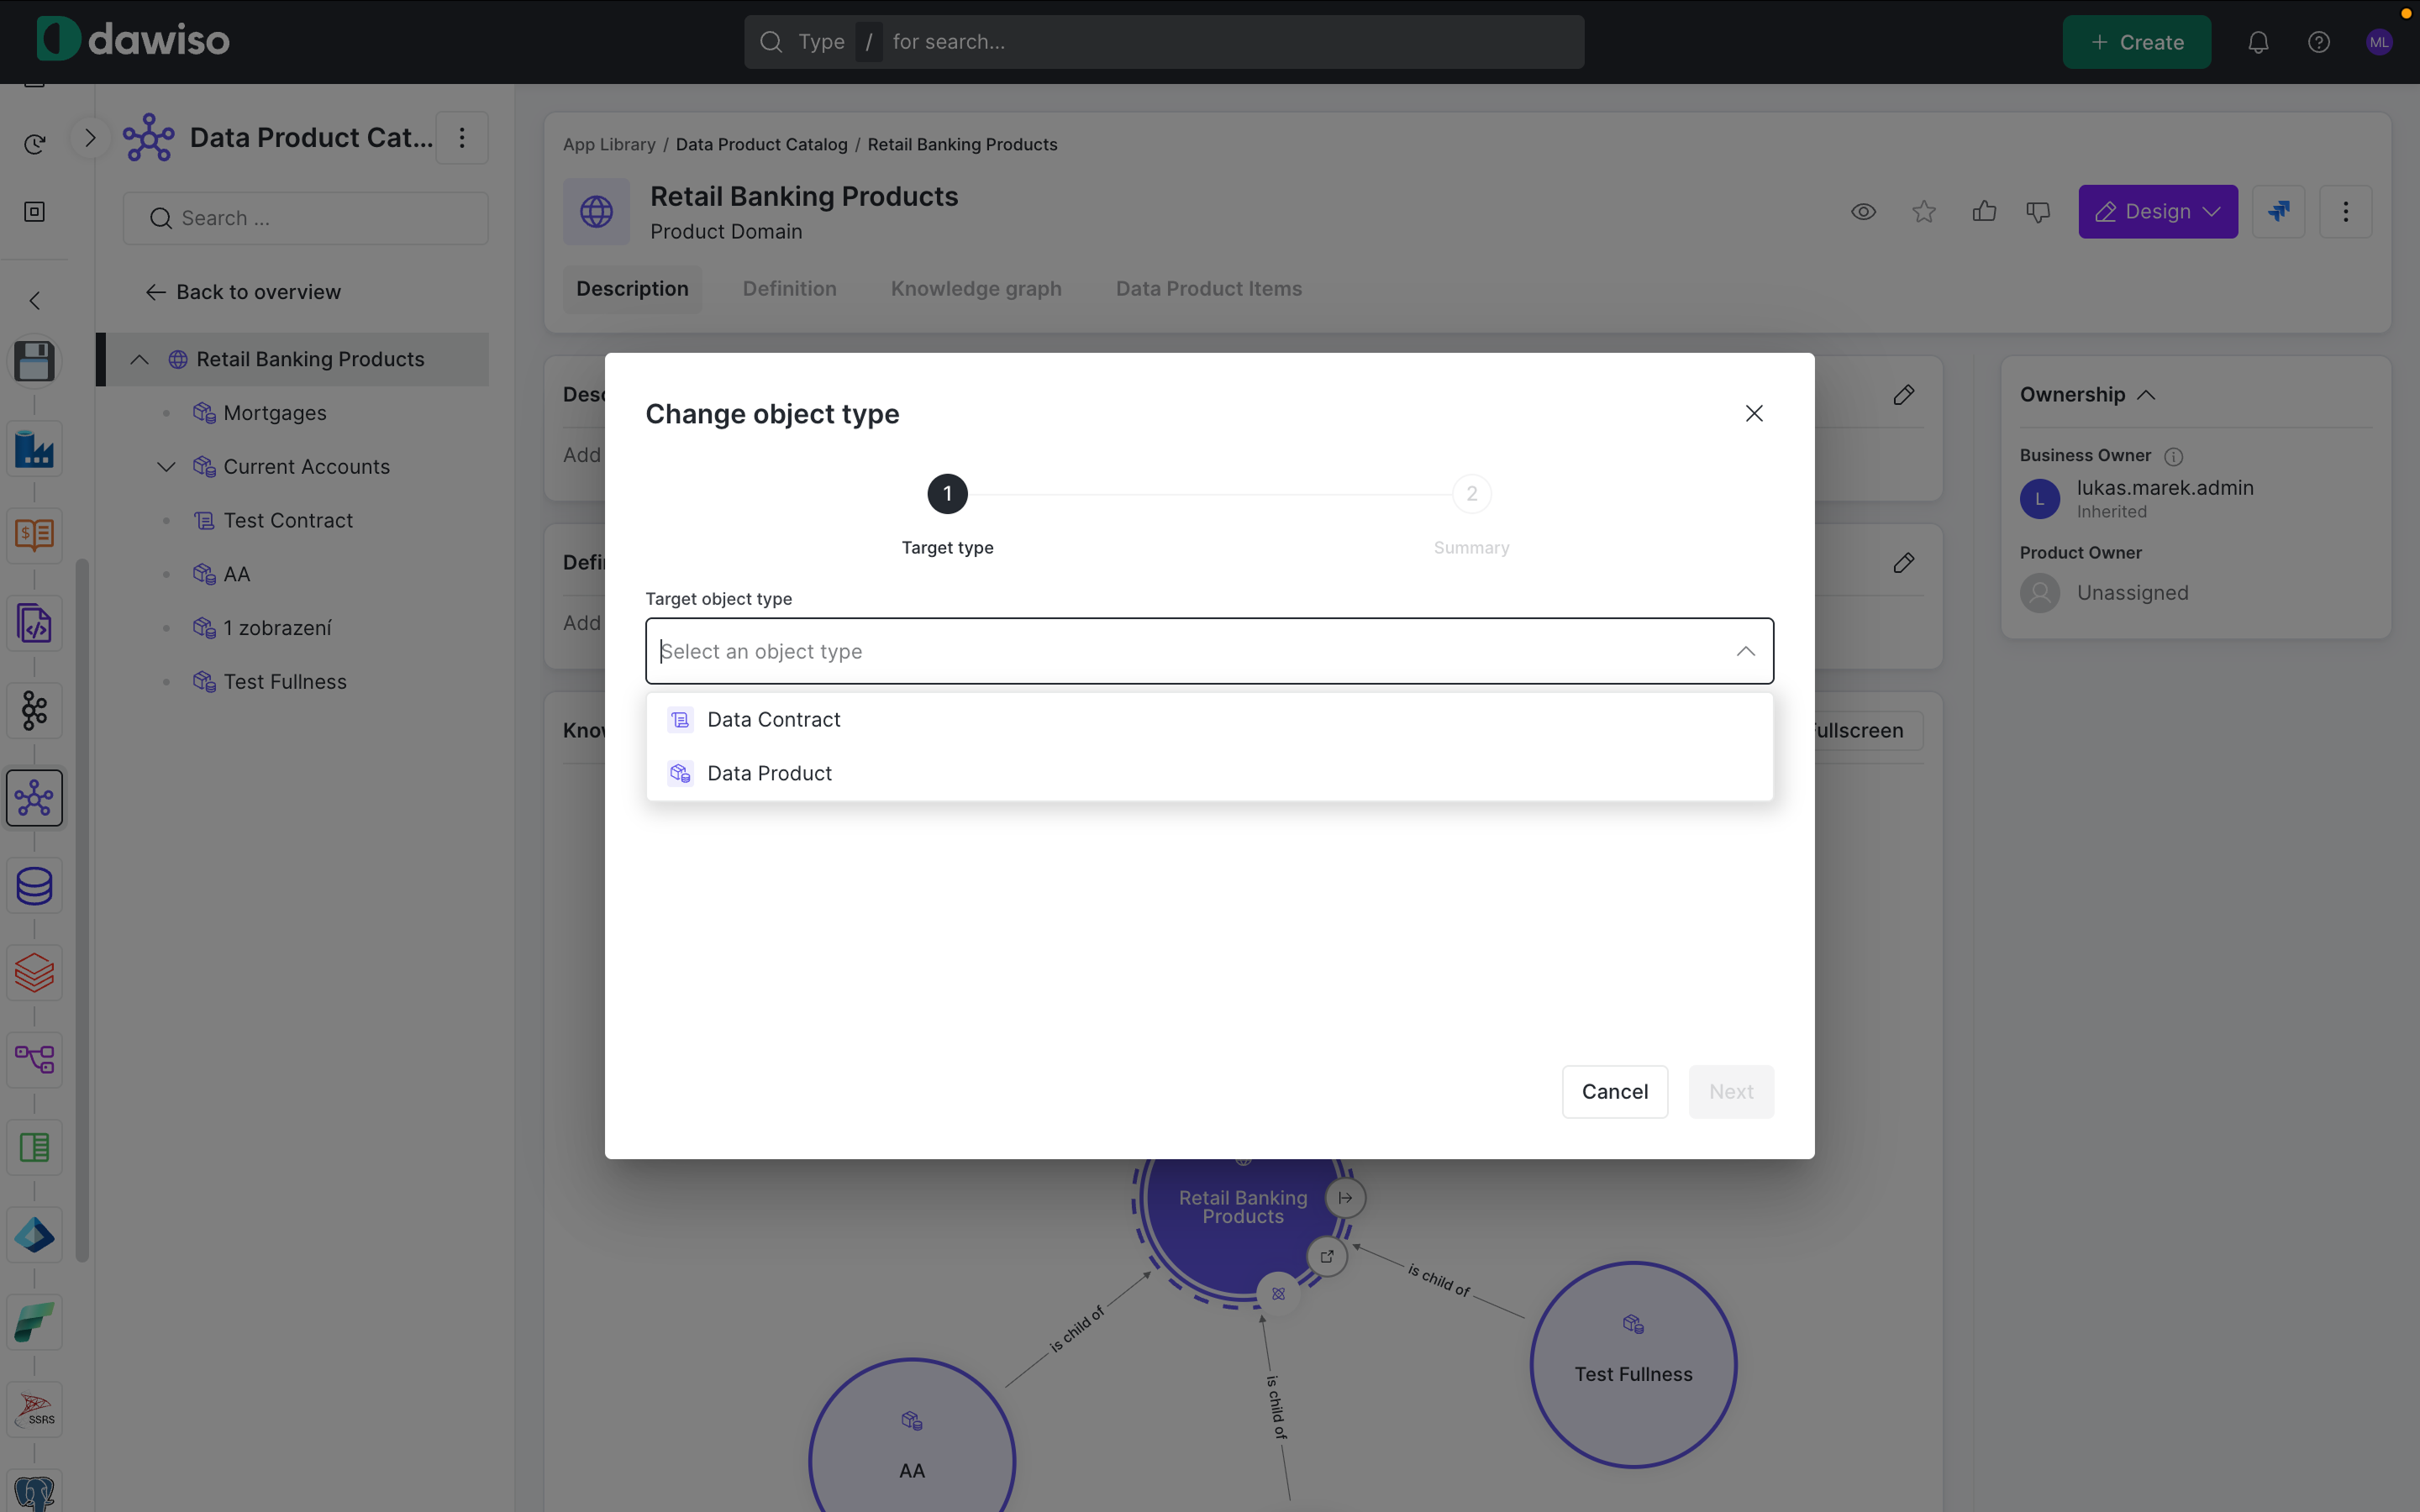The width and height of the screenshot is (2420, 1512).
Task: Select Test Fullness in the tree
Action: coord(285,682)
